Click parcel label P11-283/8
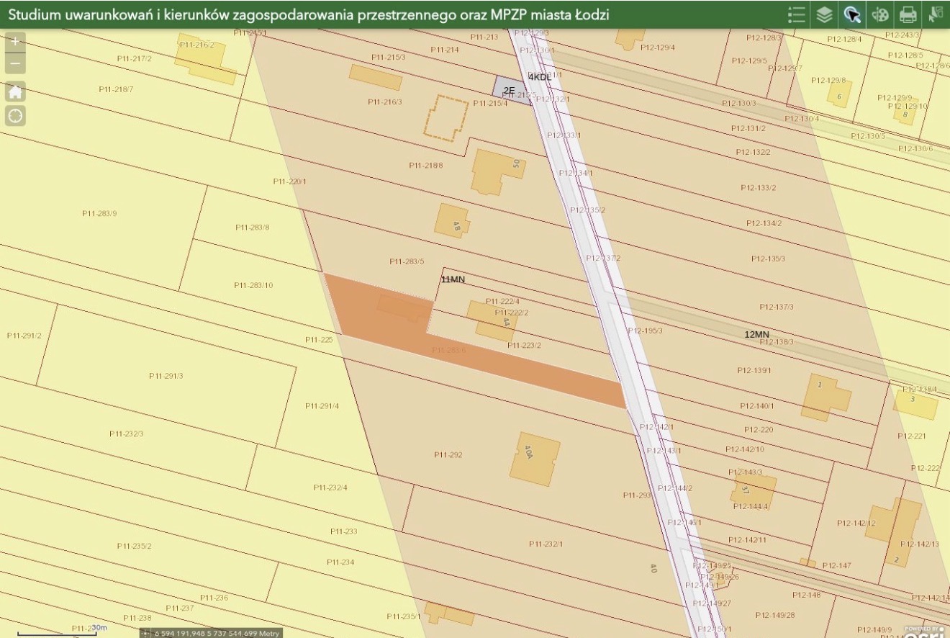Viewport: 950px width, 638px height. (x=253, y=228)
